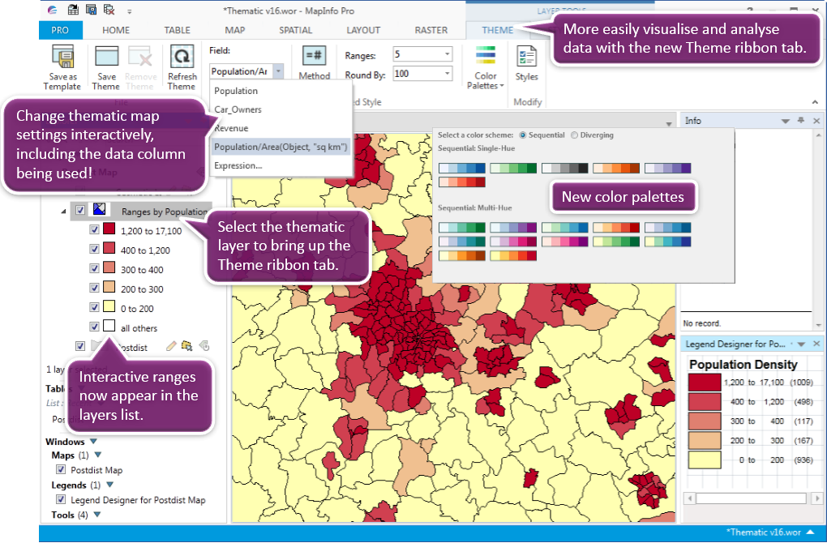Image resolution: width=827 pixels, height=543 pixels.
Task: Click the pencil editable icon on Postdist layer
Action: [171, 346]
